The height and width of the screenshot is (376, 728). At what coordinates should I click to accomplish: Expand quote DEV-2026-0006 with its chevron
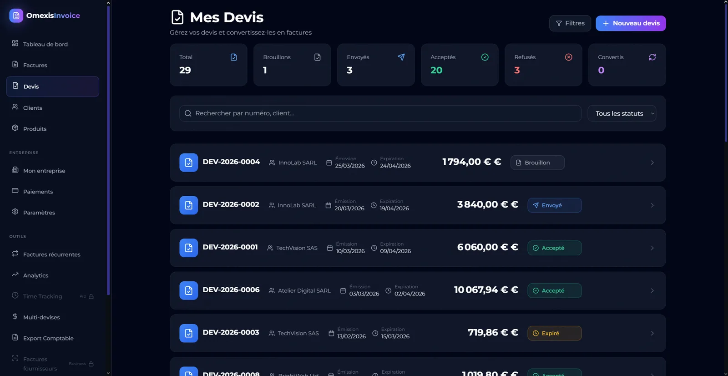(652, 290)
